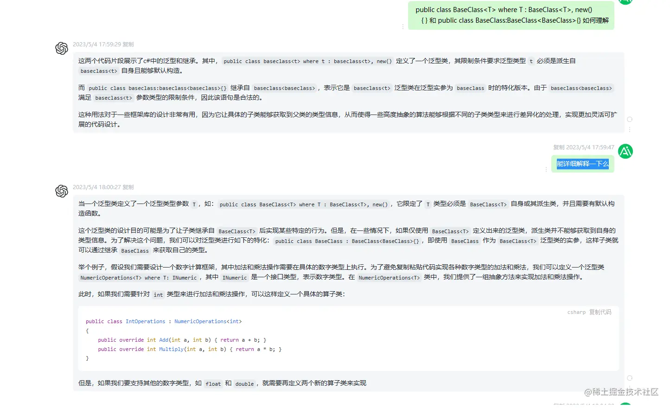Click 复制代码 on the csharp code block
The height and width of the screenshot is (408, 670).
(600, 312)
